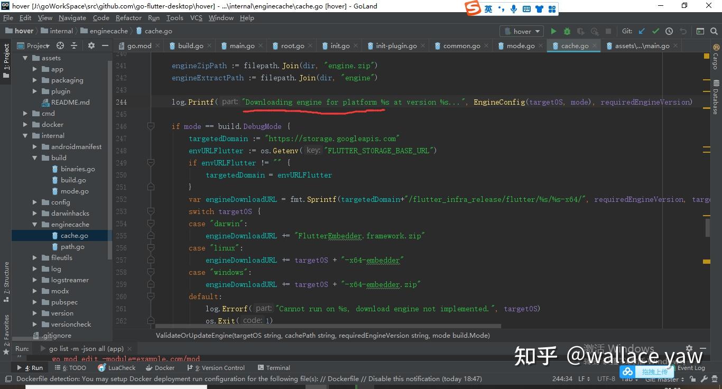Open the Git master branch dropdown
This screenshot has height=389, width=722.
pyautogui.click(x=663, y=379)
